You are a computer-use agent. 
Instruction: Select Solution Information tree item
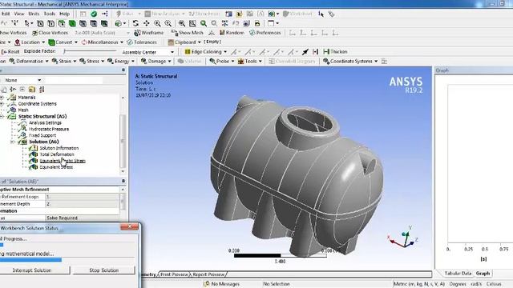[59, 148]
